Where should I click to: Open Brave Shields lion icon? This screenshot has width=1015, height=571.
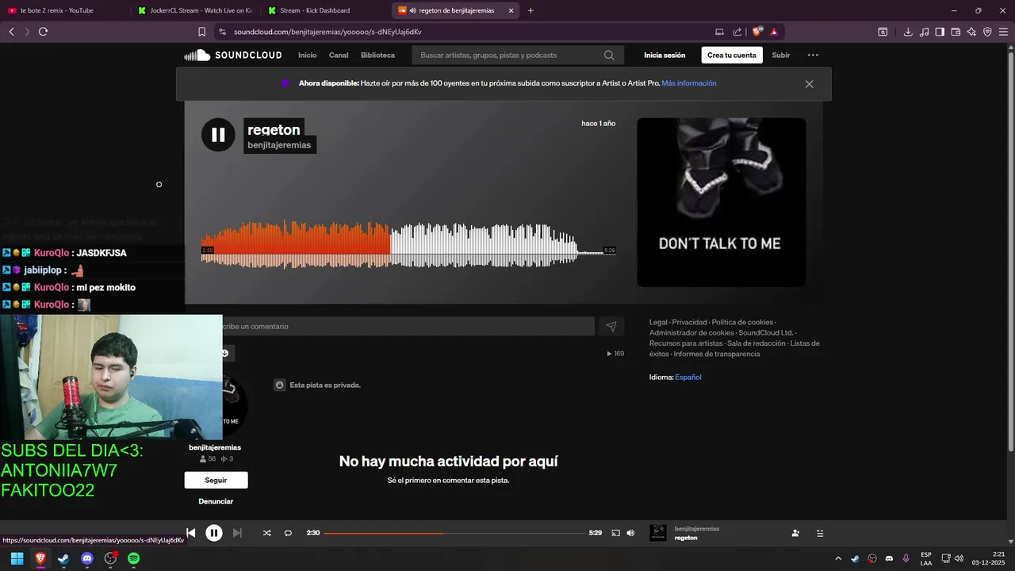coord(757,32)
